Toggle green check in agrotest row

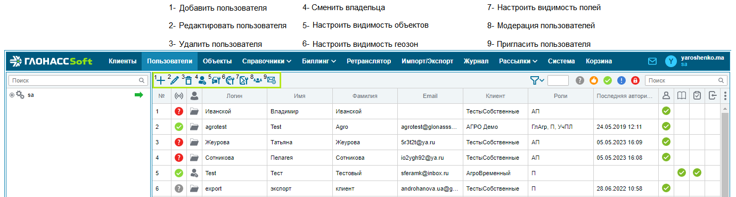pyautogui.click(x=666, y=127)
